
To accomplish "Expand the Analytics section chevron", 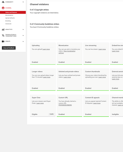I will [23, 30].
